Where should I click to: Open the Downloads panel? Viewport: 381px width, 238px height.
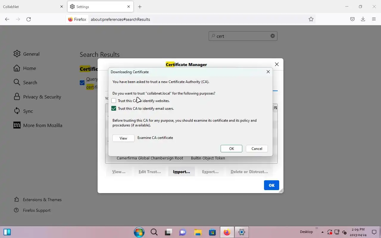coord(363,19)
